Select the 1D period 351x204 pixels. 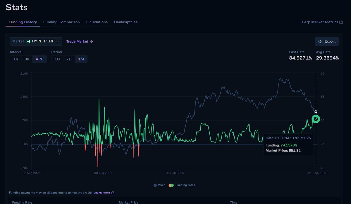coord(57,59)
